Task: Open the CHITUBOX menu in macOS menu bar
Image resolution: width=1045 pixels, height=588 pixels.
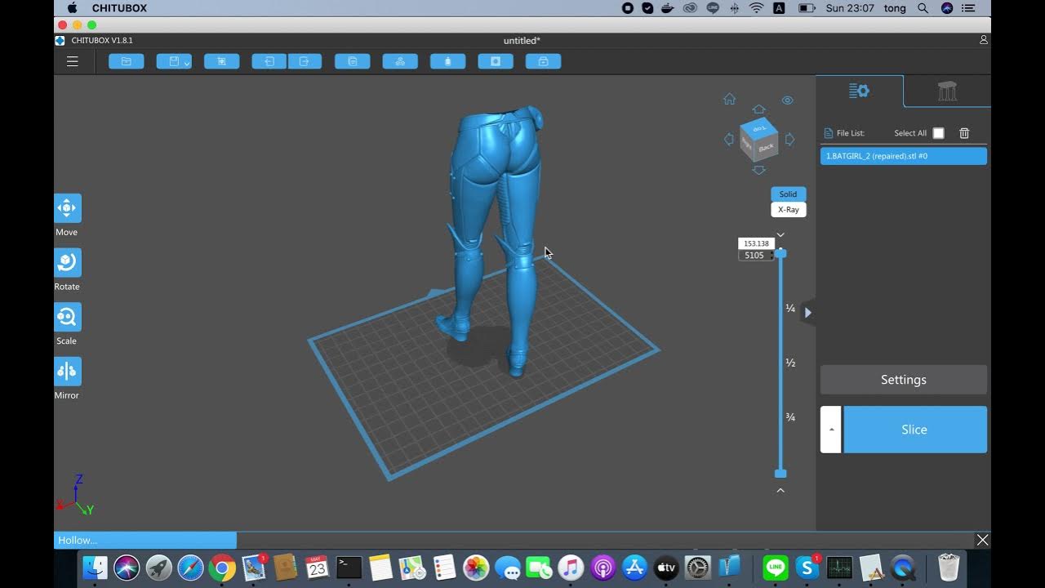Action: tap(120, 8)
